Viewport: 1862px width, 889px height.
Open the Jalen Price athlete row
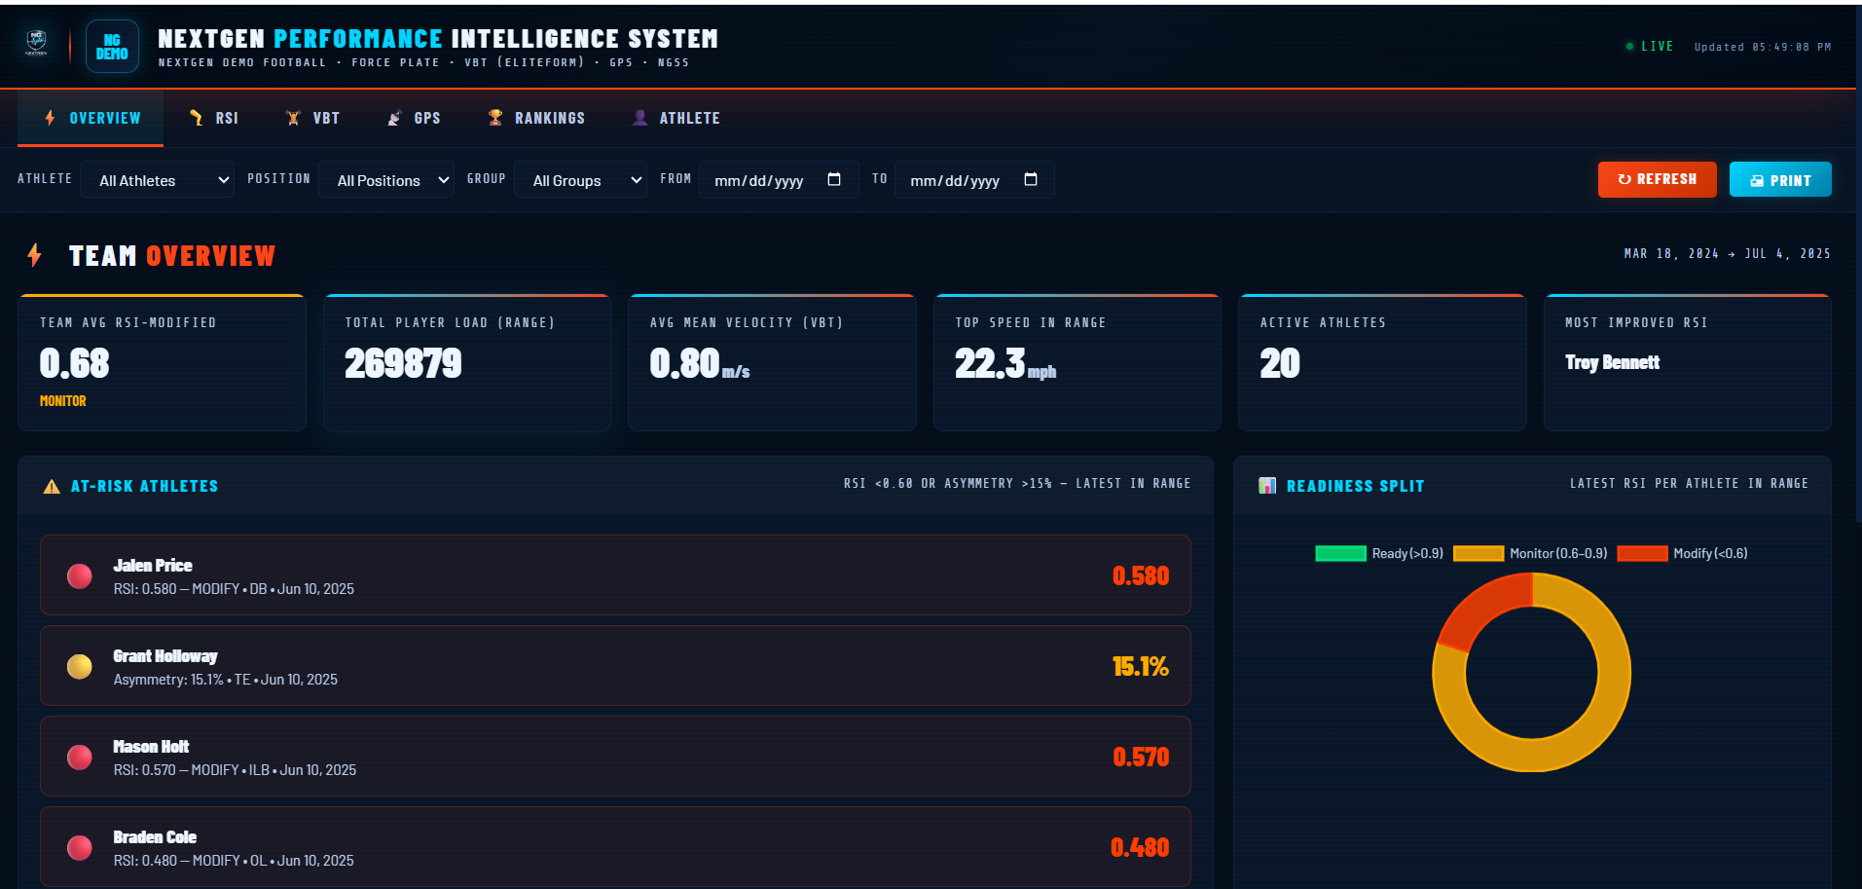[615, 575]
